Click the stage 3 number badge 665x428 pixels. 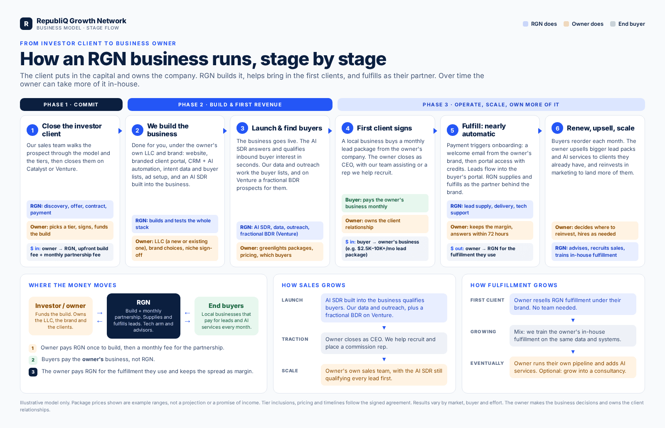242,128
